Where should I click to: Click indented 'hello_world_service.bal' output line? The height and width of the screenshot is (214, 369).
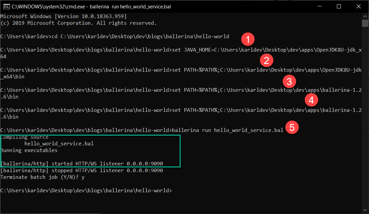(59, 144)
